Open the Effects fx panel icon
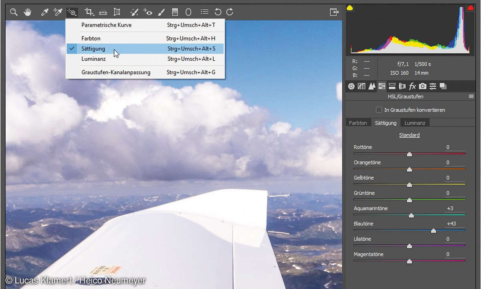The height and width of the screenshot is (289, 481). point(412,86)
